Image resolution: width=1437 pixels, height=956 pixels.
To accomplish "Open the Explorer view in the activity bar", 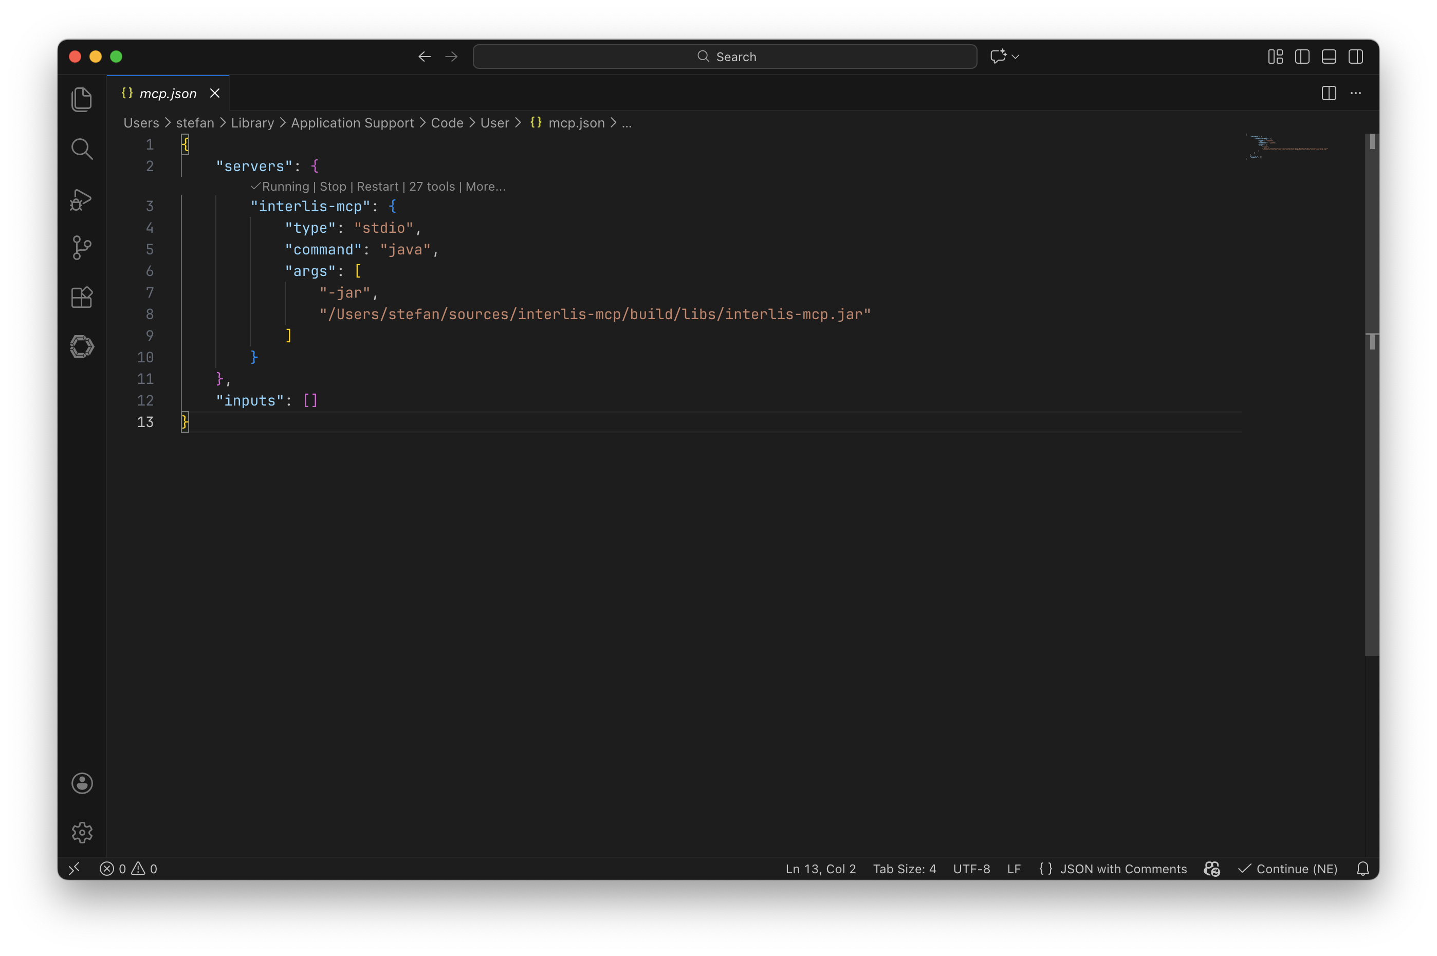I will [x=82, y=99].
